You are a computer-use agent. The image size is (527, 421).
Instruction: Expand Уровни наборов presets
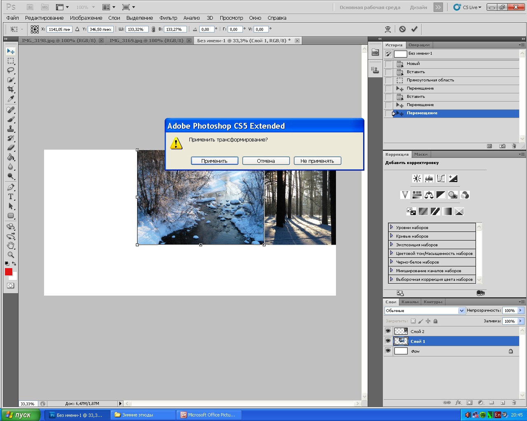tap(392, 227)
